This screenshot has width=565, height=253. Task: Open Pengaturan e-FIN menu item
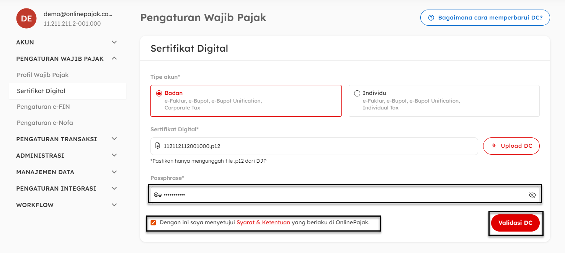(x=43, y=107)
